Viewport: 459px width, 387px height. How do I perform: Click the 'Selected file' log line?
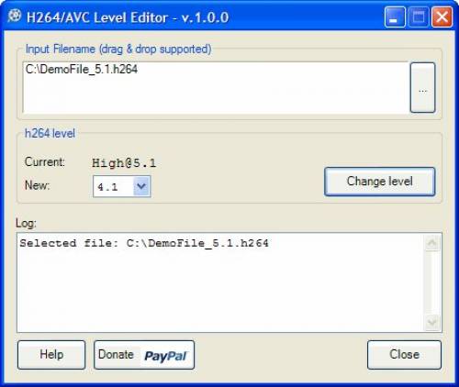144,243
